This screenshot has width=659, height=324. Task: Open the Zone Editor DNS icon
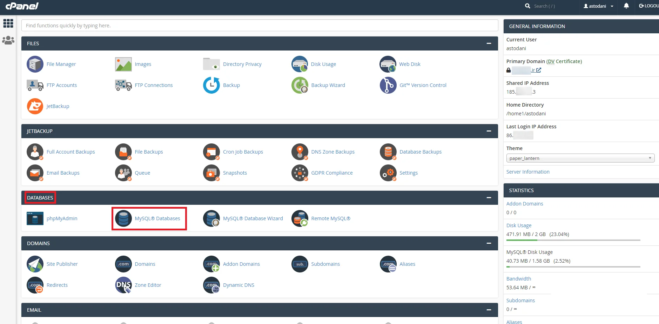coord(123,285)
